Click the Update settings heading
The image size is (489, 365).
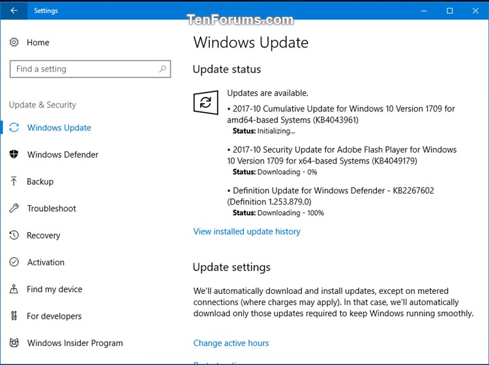click(231, 267)
